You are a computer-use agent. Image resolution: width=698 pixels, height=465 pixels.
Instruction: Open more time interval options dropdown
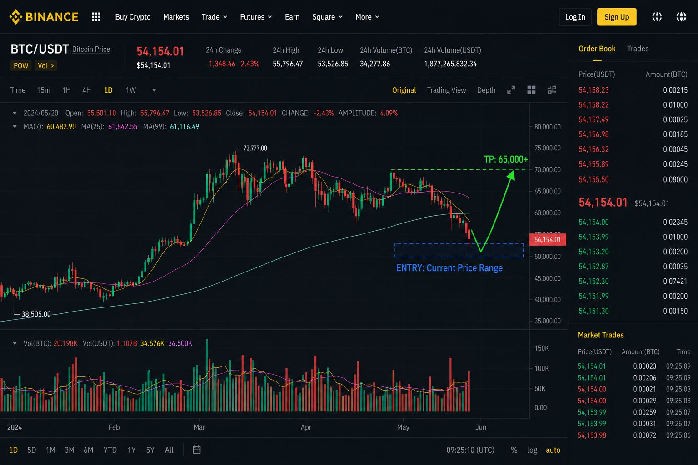click(x=154, y=90)
